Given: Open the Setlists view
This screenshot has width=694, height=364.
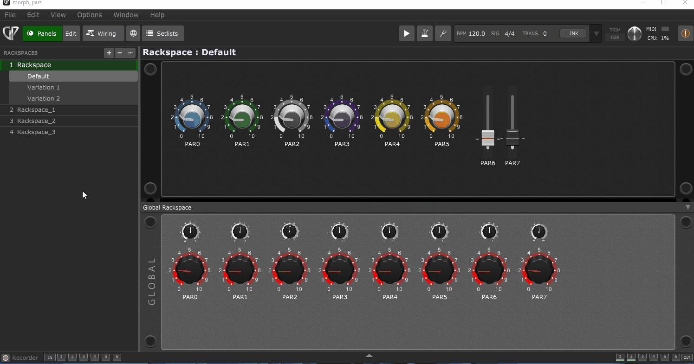Looking at the screenshot, I should 162,33.
